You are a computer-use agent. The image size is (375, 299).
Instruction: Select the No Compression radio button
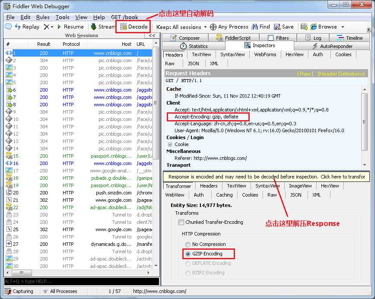pyautogui.click(x=188, y=245)
